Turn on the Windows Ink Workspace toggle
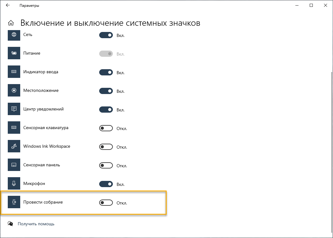Screen dimensions: 333x238 (x=106, y=147)
